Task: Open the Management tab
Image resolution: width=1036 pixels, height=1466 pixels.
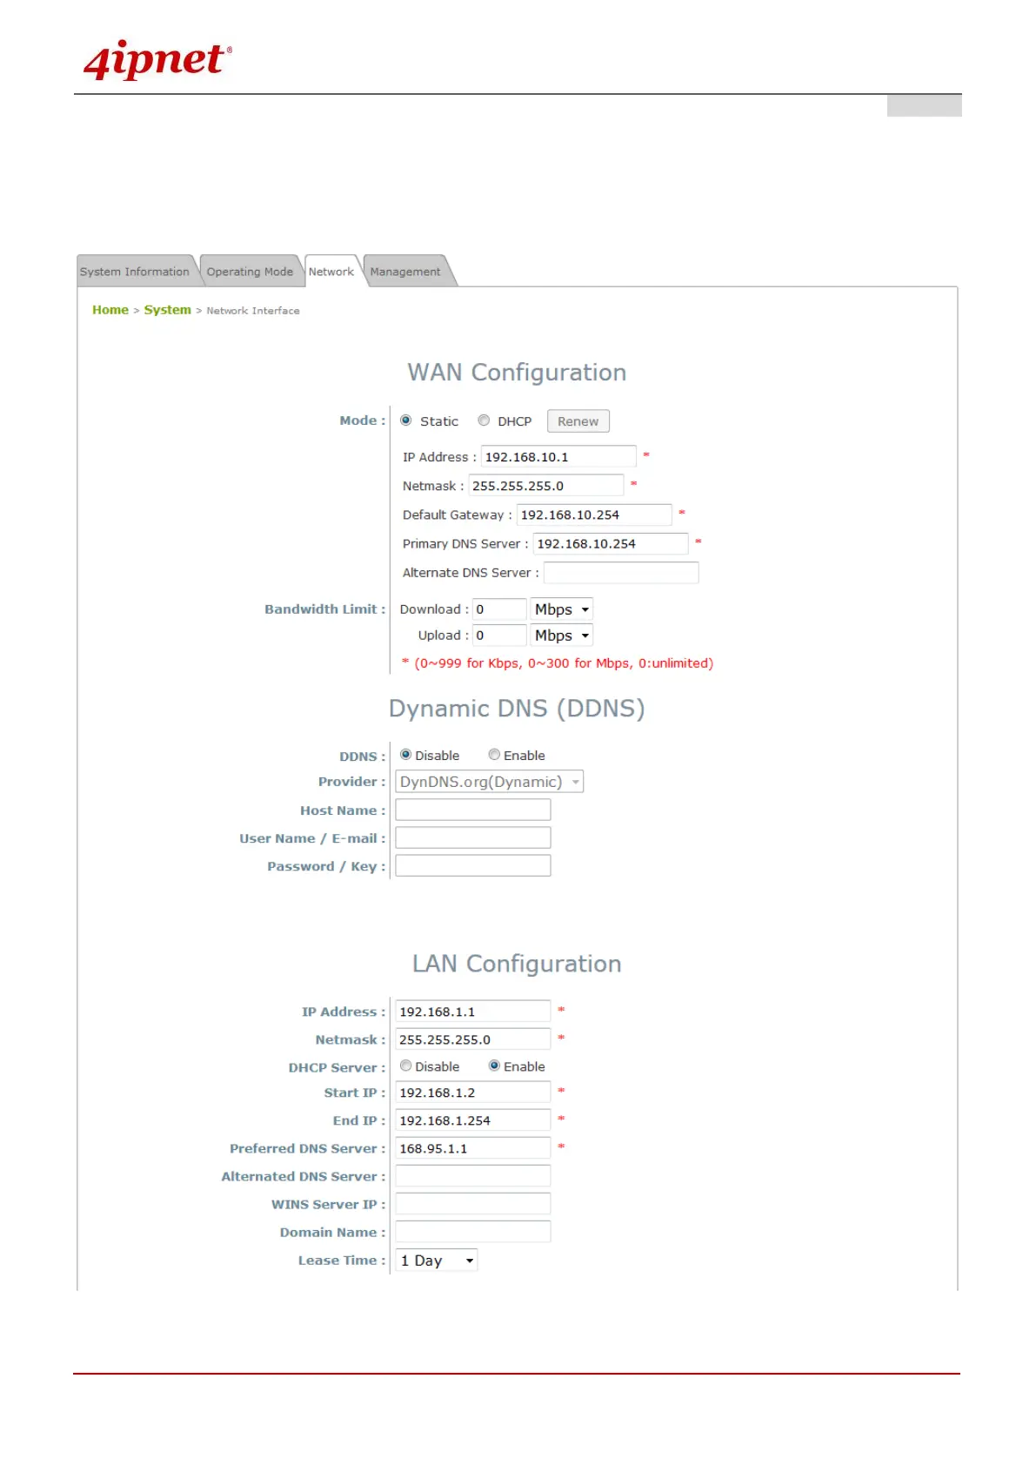Action: click(405, 272)
